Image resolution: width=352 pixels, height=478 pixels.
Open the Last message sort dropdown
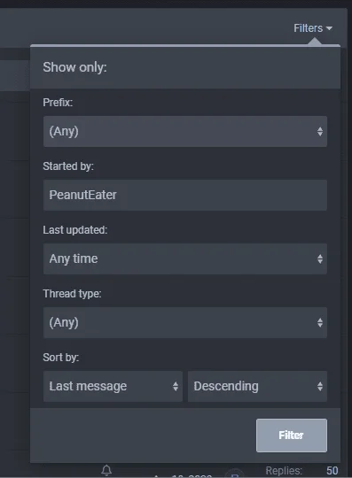[113, 386]
